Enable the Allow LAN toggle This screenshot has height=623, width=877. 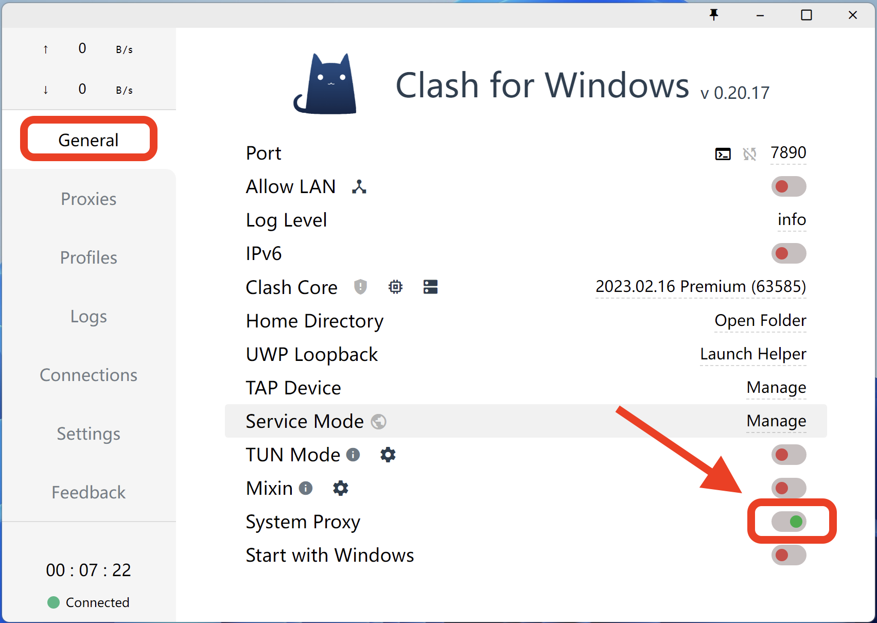coord(788,186)
